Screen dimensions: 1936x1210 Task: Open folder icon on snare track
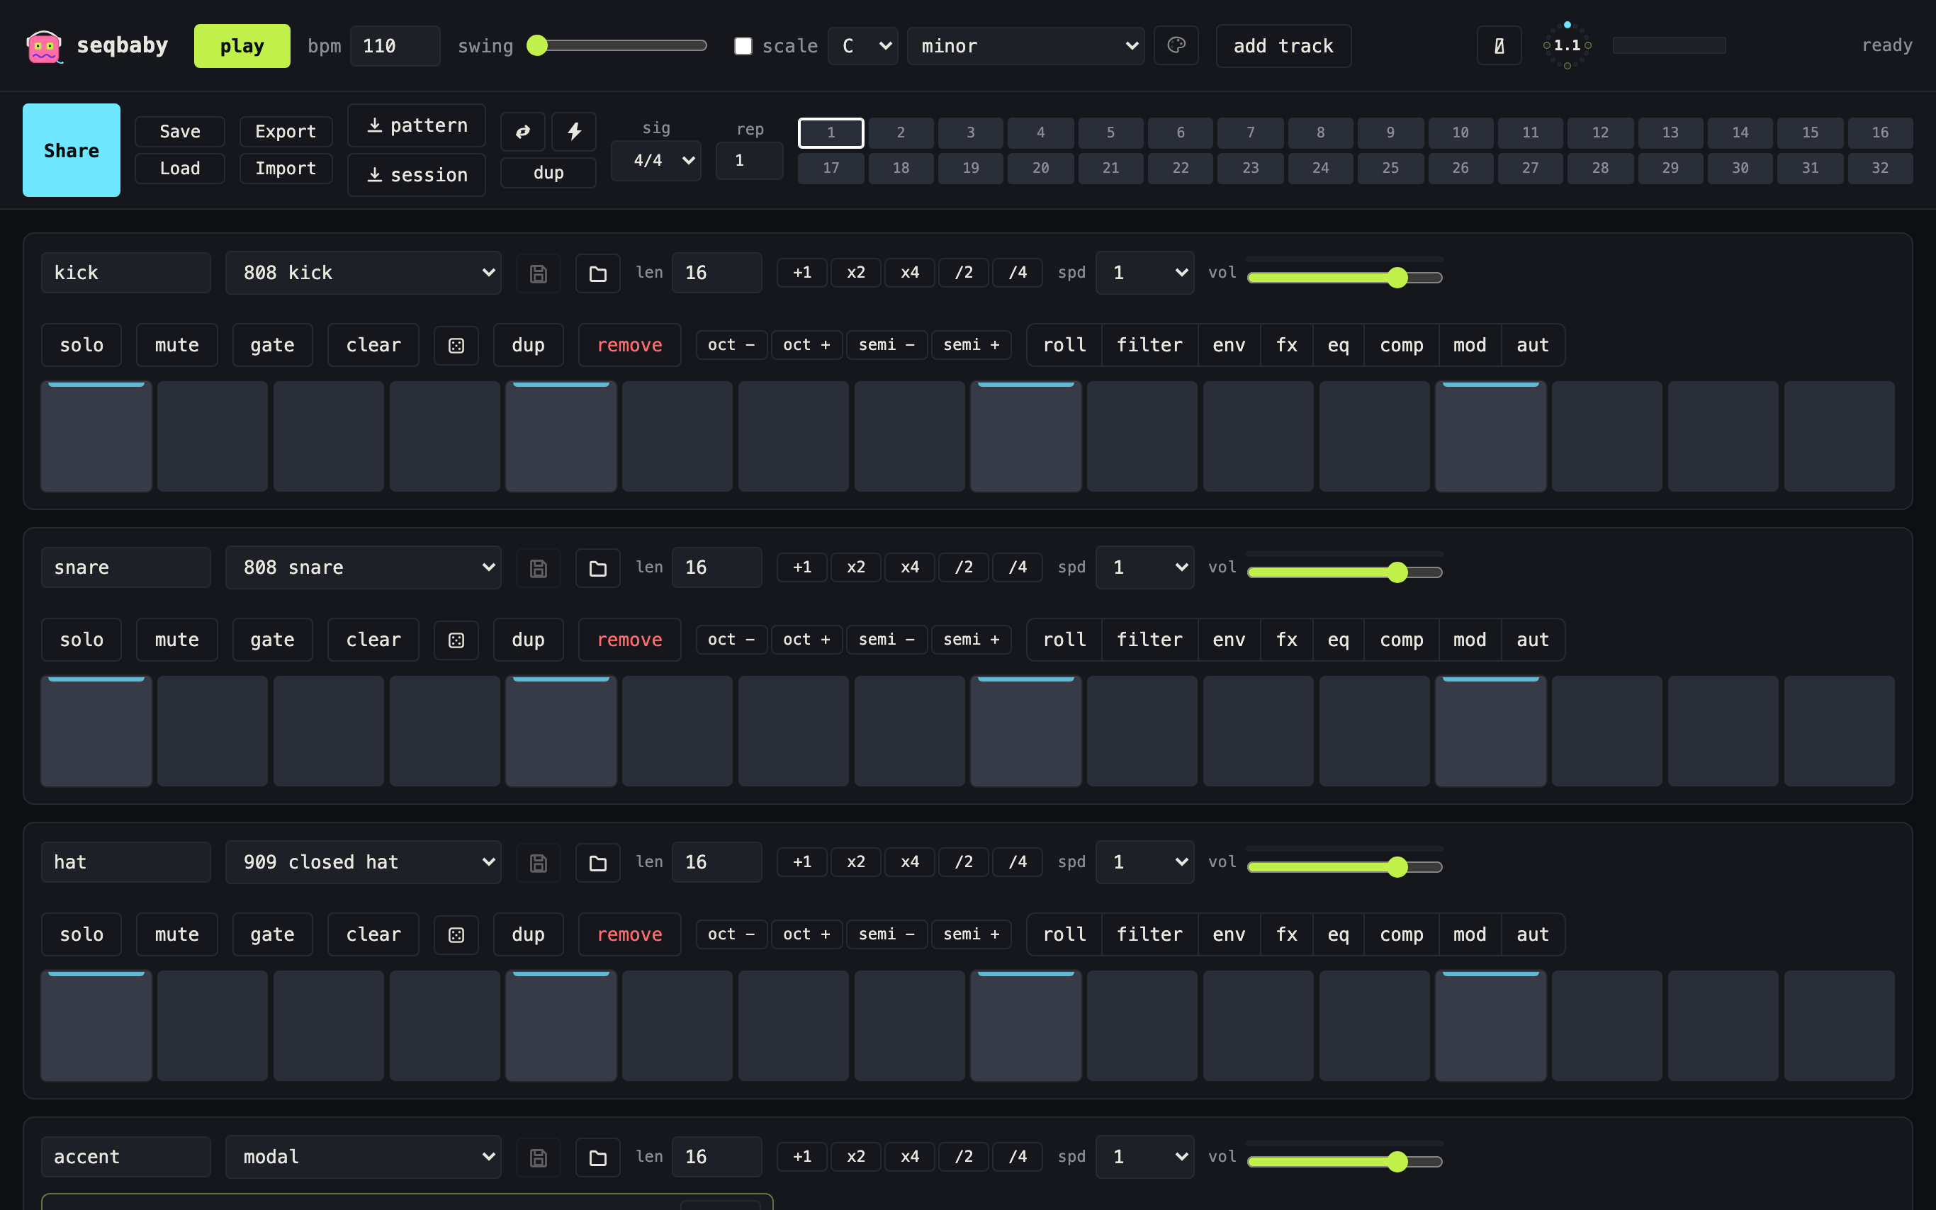click(598, 568)
